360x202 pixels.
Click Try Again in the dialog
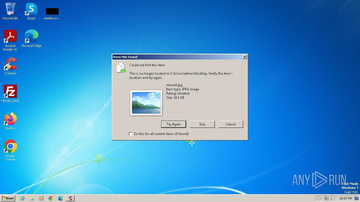(x=174, y=124)
